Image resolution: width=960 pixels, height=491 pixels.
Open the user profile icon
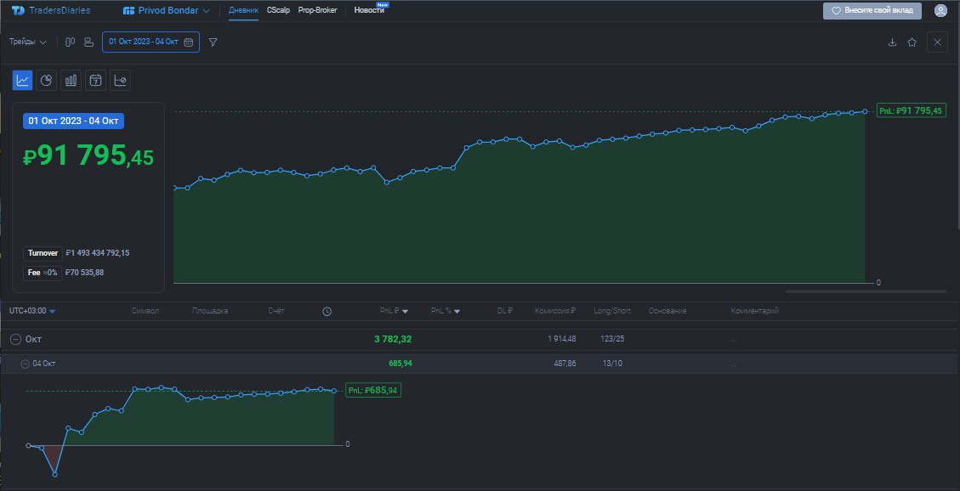942,10
